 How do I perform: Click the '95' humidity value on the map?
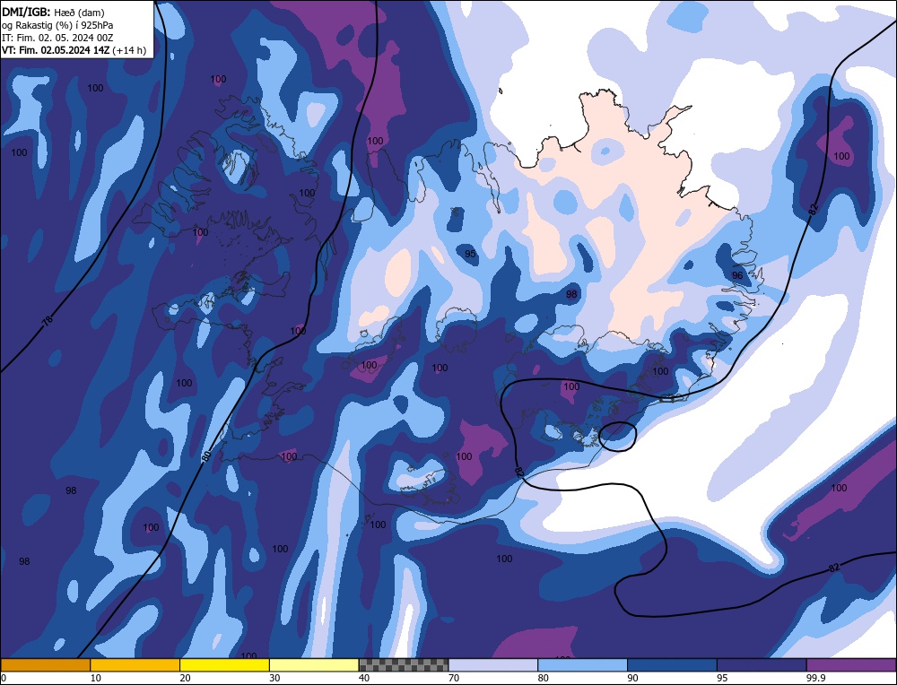point(470,254)
